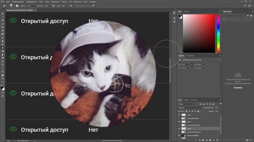Screen dimensions: 254x142
Task: Toggle lock transparent pixels
Action: click(187, 111)
